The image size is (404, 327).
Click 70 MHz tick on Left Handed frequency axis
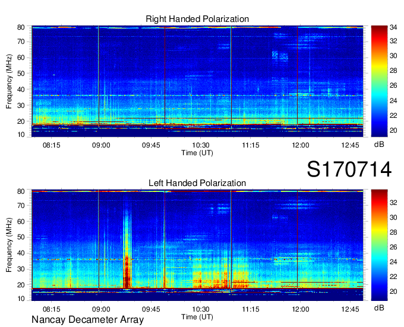click(x=21, y=206)
